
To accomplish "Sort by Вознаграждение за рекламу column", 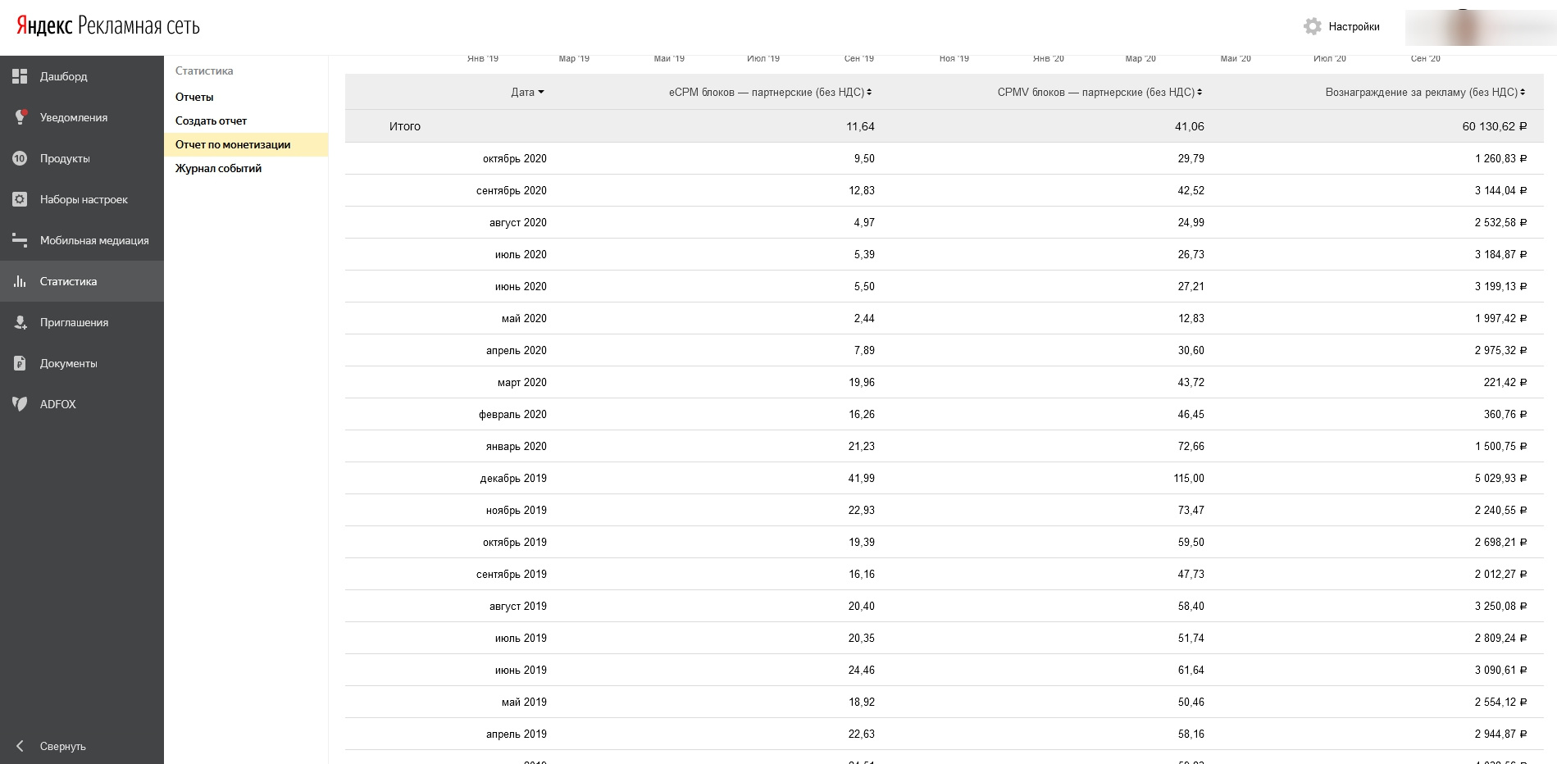I will point(1523,93).
